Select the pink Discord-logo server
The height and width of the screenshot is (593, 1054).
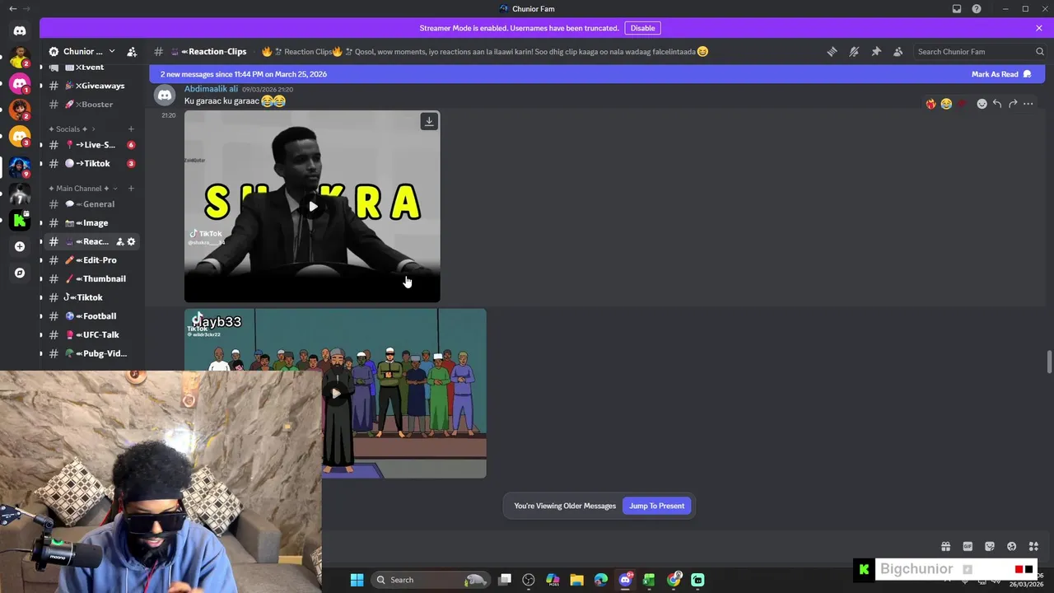pos(20,84)
